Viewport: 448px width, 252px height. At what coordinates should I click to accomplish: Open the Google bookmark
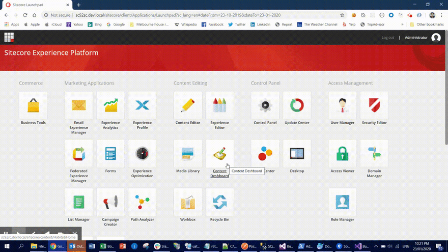pos(116,24)
